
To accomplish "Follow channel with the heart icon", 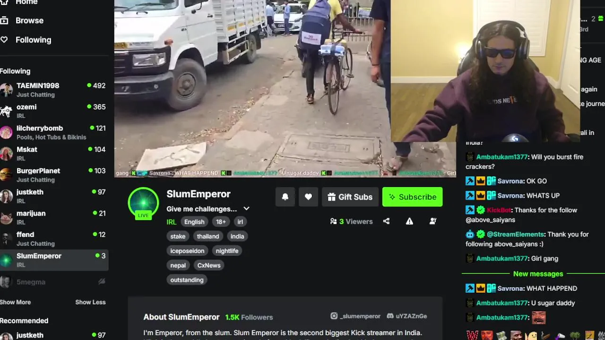I will tap(308, 197).
